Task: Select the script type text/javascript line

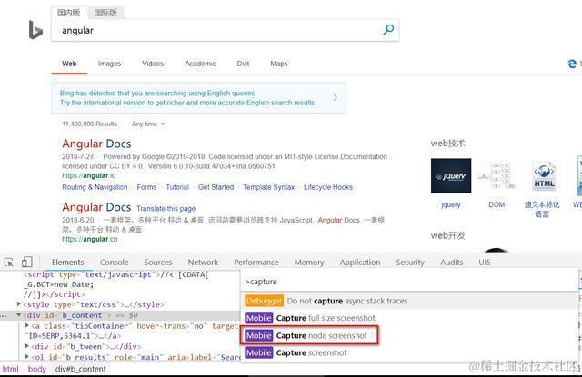Action: [116, 274]
